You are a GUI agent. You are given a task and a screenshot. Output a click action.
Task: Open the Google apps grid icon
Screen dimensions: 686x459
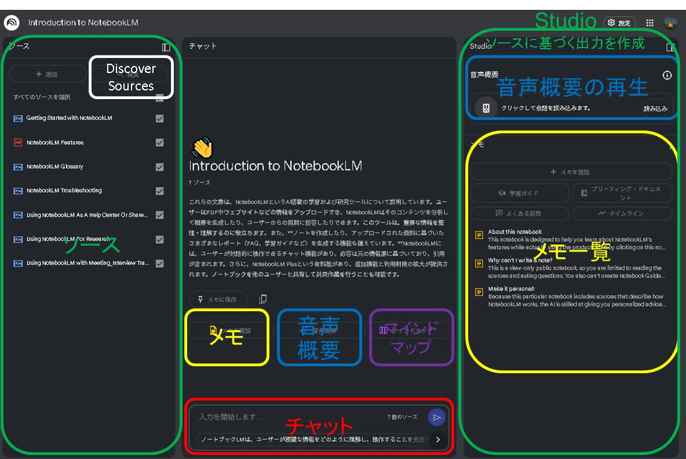(649, 23)
